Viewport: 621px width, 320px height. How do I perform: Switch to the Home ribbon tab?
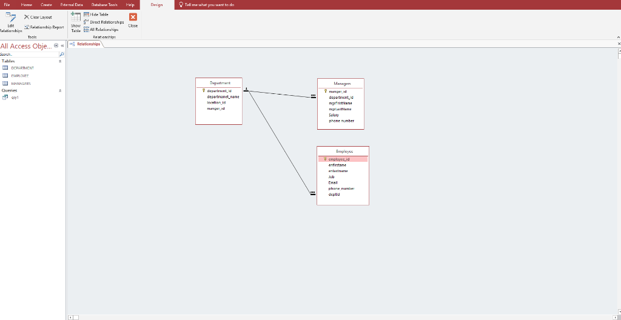tap(27, 5)
